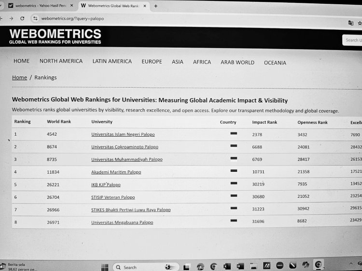The image size is (362, 271).
Task: Open File Explorer from the taskbar
Action: (253, 266)
